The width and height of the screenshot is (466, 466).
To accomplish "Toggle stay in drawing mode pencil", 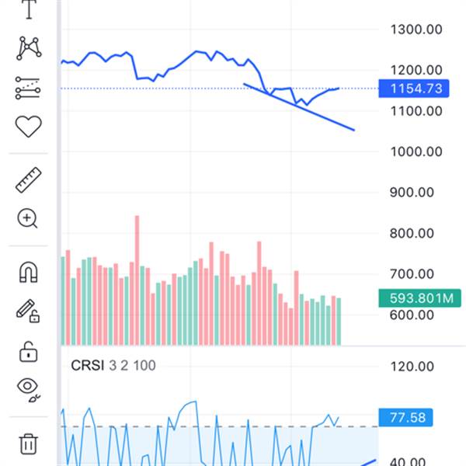I will click(28, 311).
